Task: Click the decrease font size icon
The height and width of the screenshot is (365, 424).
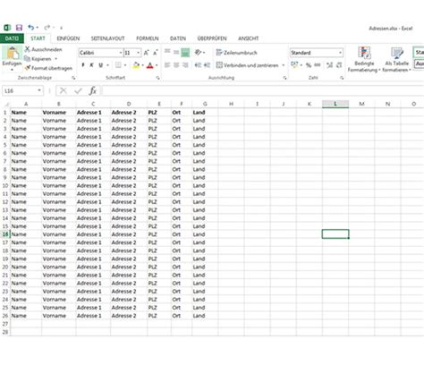Action: pos(155,53)
